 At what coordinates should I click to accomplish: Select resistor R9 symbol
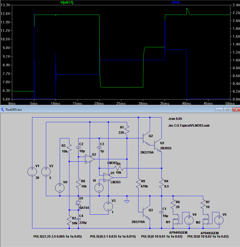click(x=138, y=183)
